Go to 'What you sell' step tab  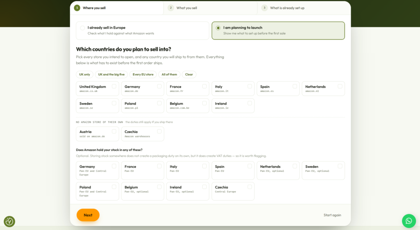(x=210, y=8)
